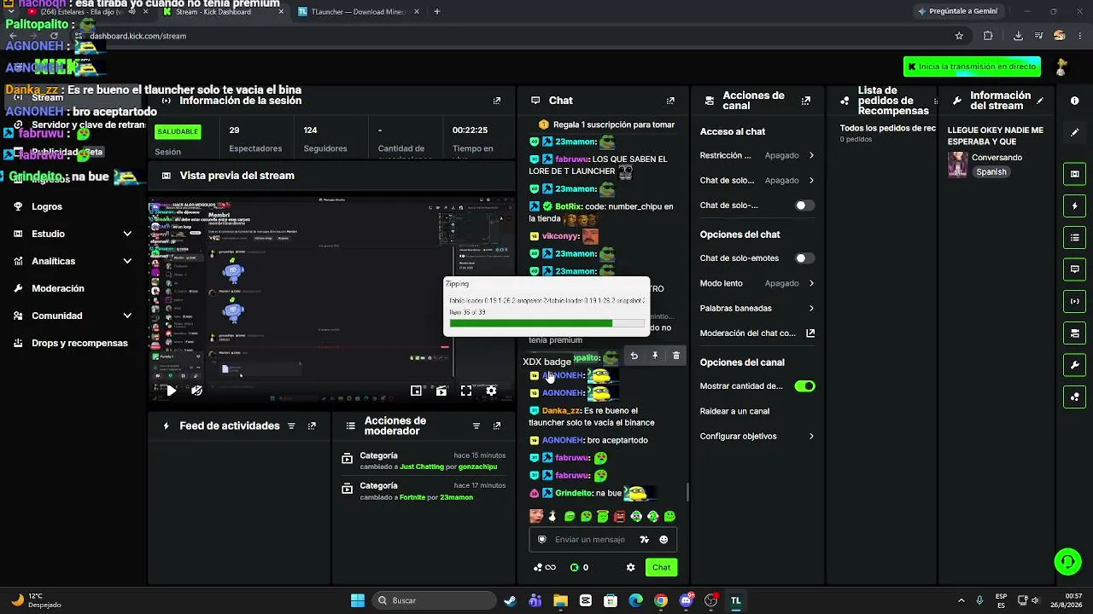Delete the hovered chat message
The height and width of the screenshot is (614, 1093).
[x=676, y=356]
